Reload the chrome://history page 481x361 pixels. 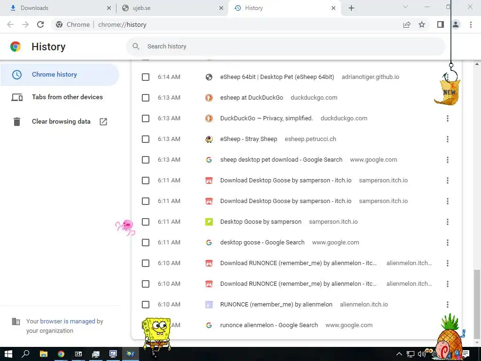point(40,24)
